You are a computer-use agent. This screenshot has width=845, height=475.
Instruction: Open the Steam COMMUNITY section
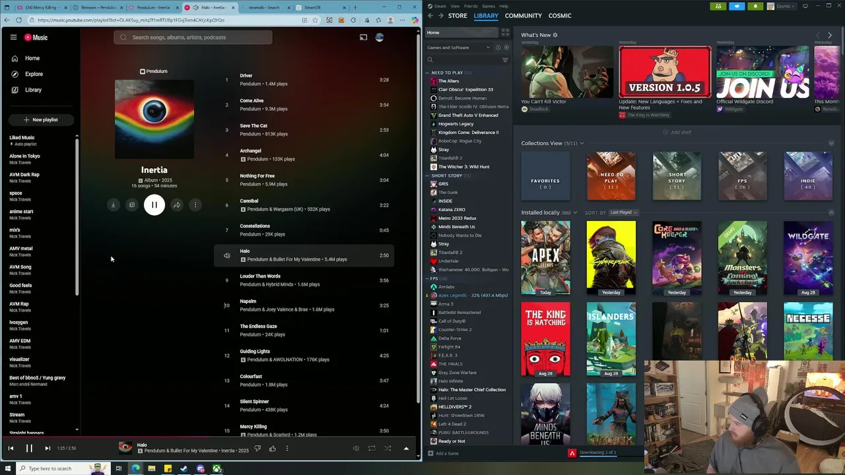(x=523, y=16)
